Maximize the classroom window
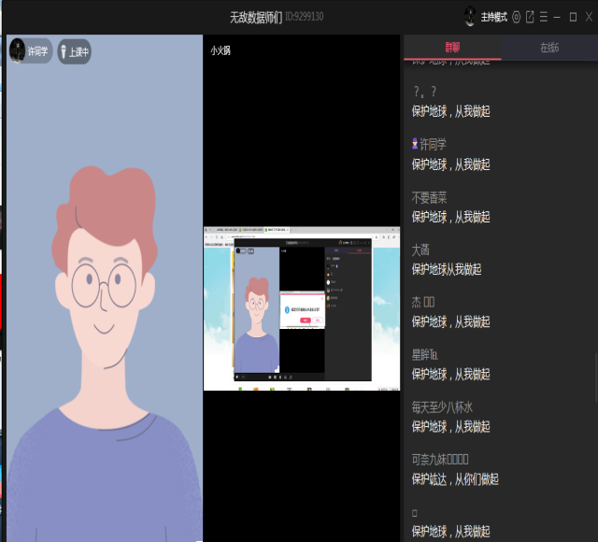The width and height of the screenshot is (598, 542). click(573, 17)
